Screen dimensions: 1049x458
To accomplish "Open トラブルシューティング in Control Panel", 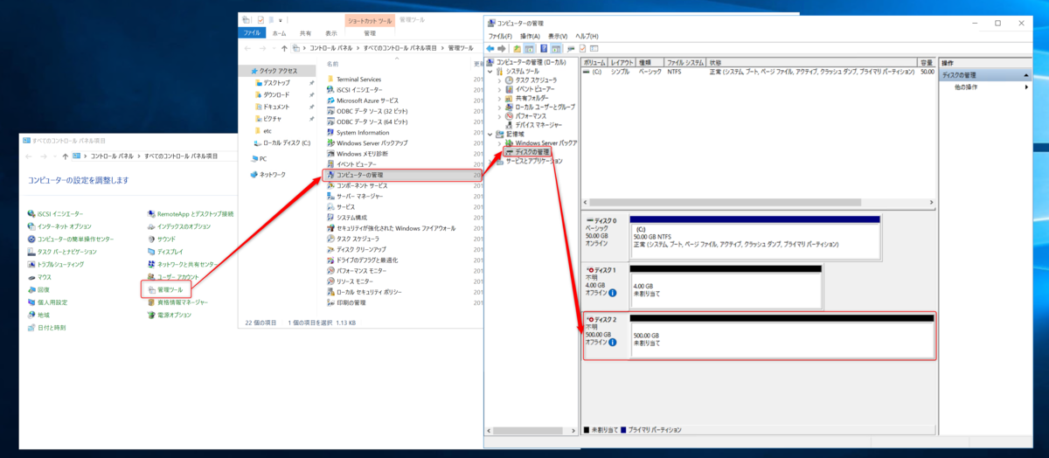I will (x=56, y=264).
